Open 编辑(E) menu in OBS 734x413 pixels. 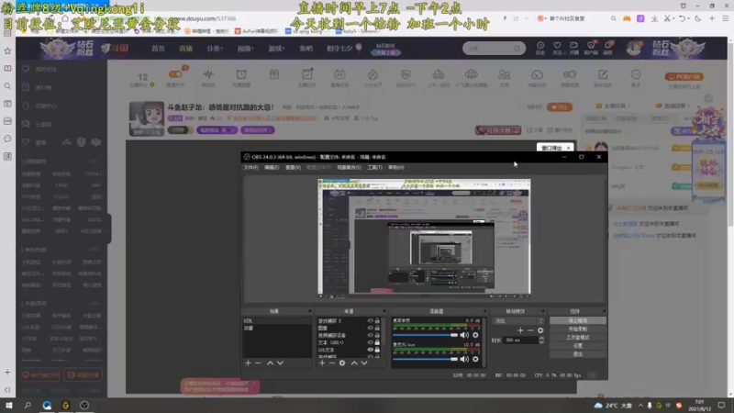point(272,167)
